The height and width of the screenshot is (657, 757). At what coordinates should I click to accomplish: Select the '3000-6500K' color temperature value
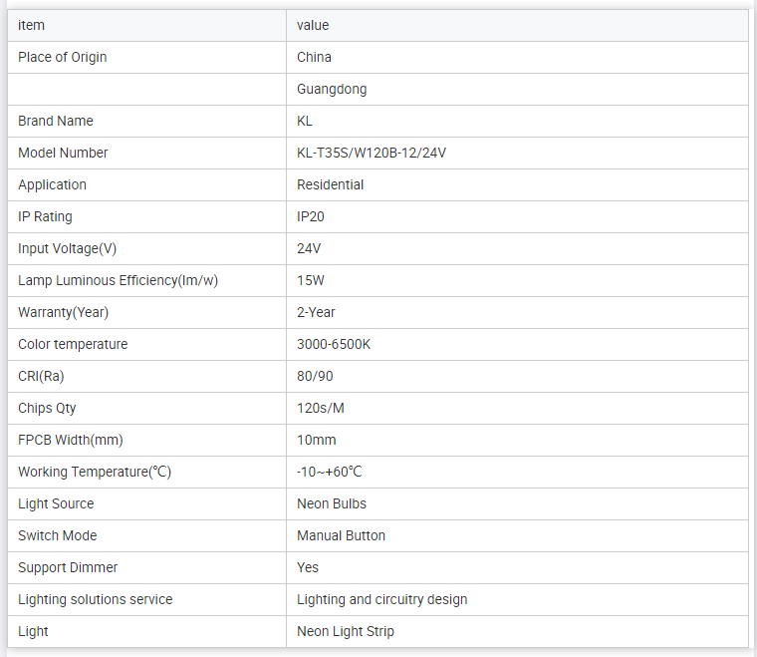pos(334,344)
